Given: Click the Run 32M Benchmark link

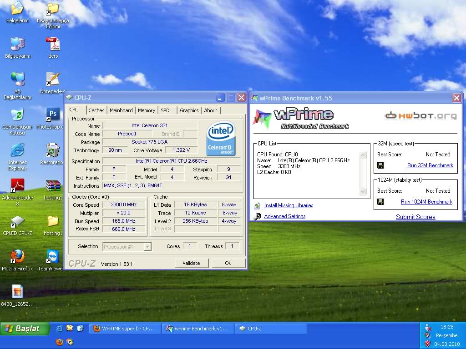Looking at the screenshot, I should pyautogui.click(x=430, y=165).
